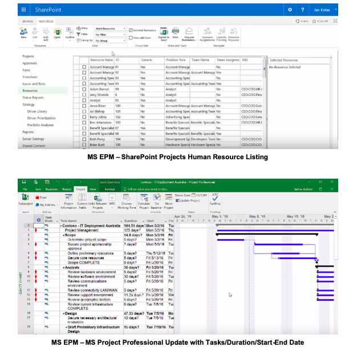Click Save icon in Project title bar
Screen dimensions: 353x363
24,182
